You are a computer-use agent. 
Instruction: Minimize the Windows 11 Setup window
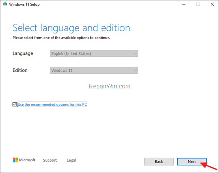pyautogui.click(x=184, y=5)
